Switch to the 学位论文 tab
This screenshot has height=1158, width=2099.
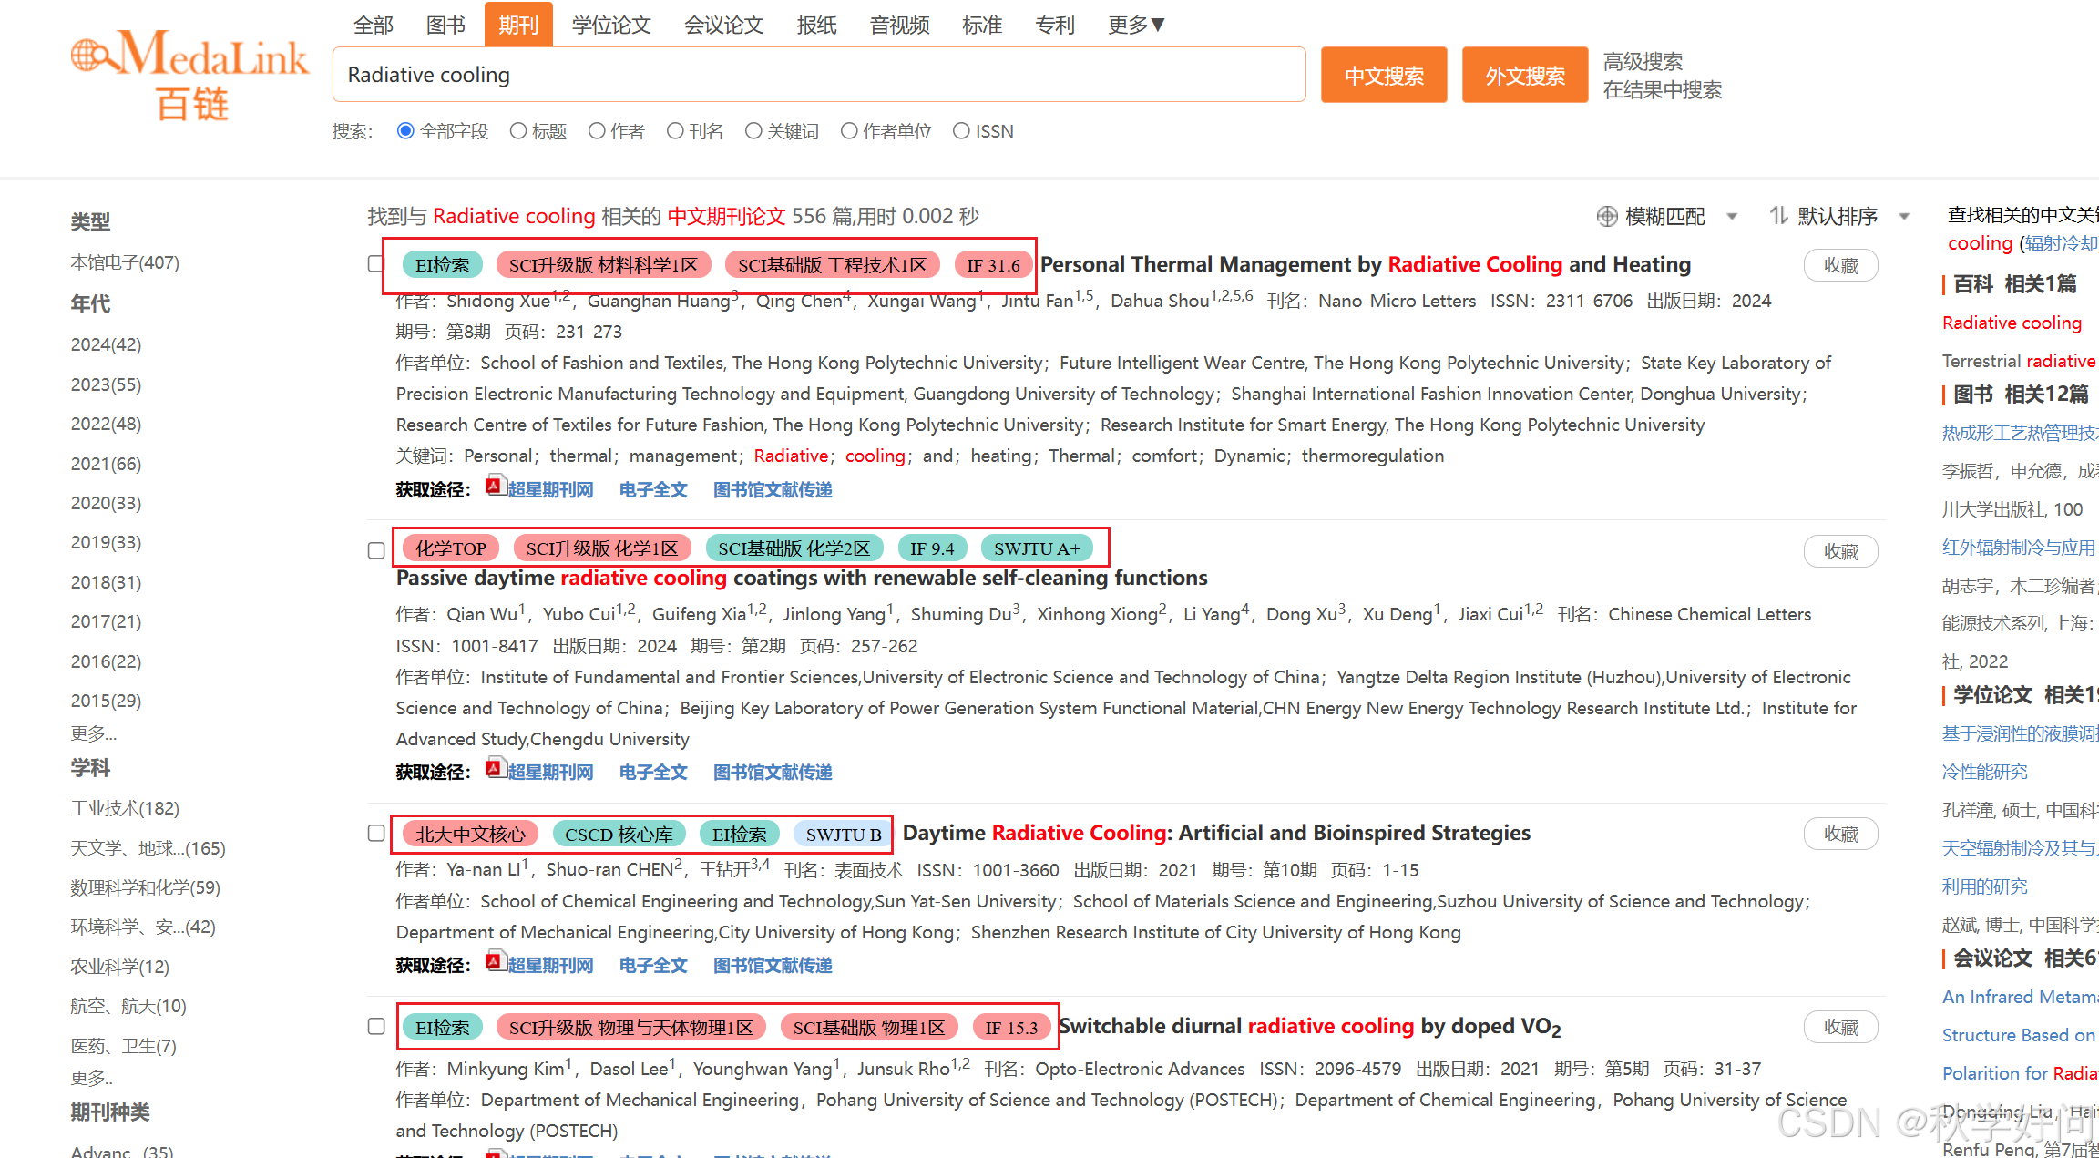coord(611,25)
